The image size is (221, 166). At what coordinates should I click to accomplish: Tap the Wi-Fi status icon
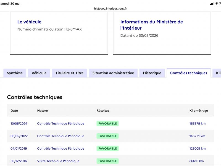coord(217,4)
